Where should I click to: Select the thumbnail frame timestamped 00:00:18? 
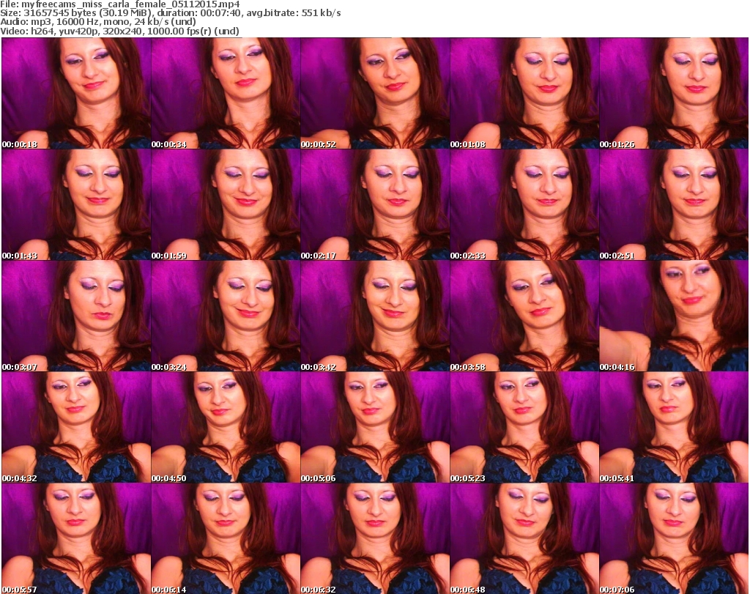[76, 93]
